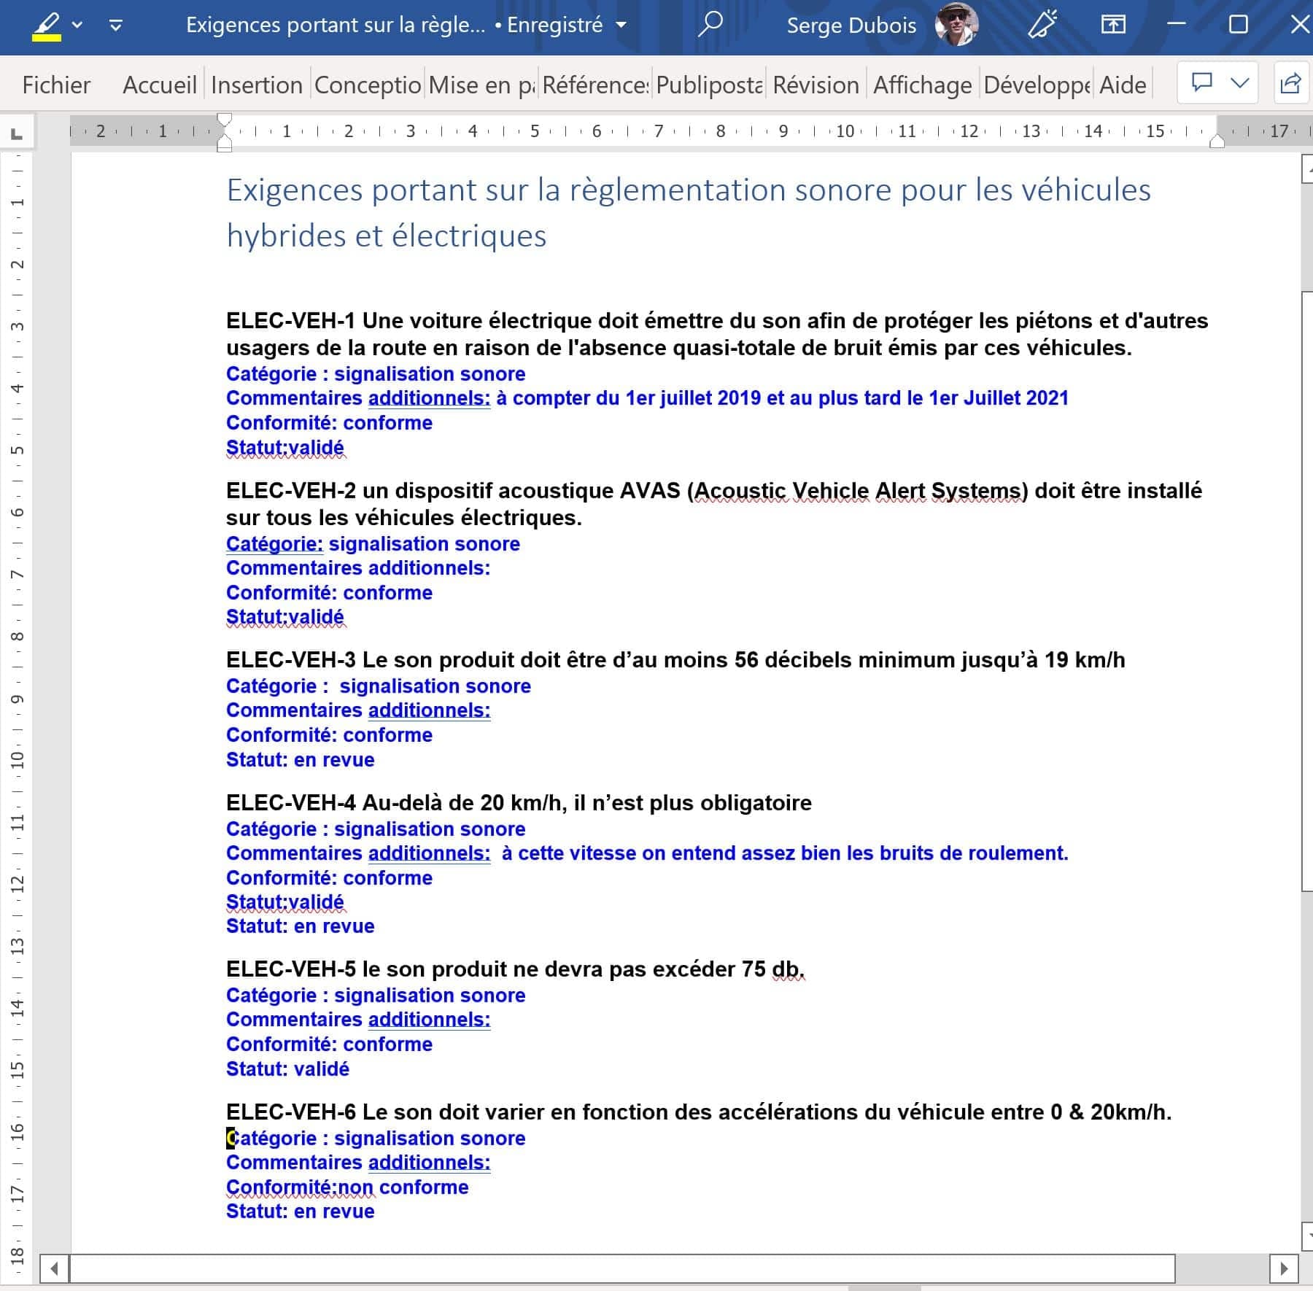Image resolution: width=1313 pixels, height=1291 pixels.
Task: Go to the Affichage tab
Action: click(x=922, y=85)
